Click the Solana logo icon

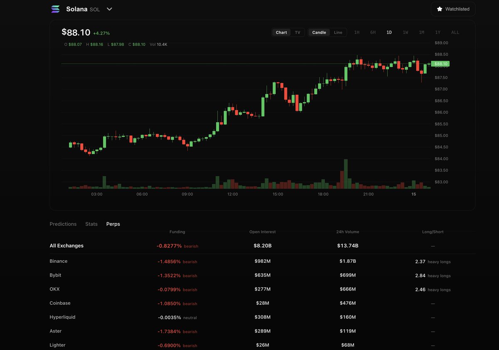[55, 9]
